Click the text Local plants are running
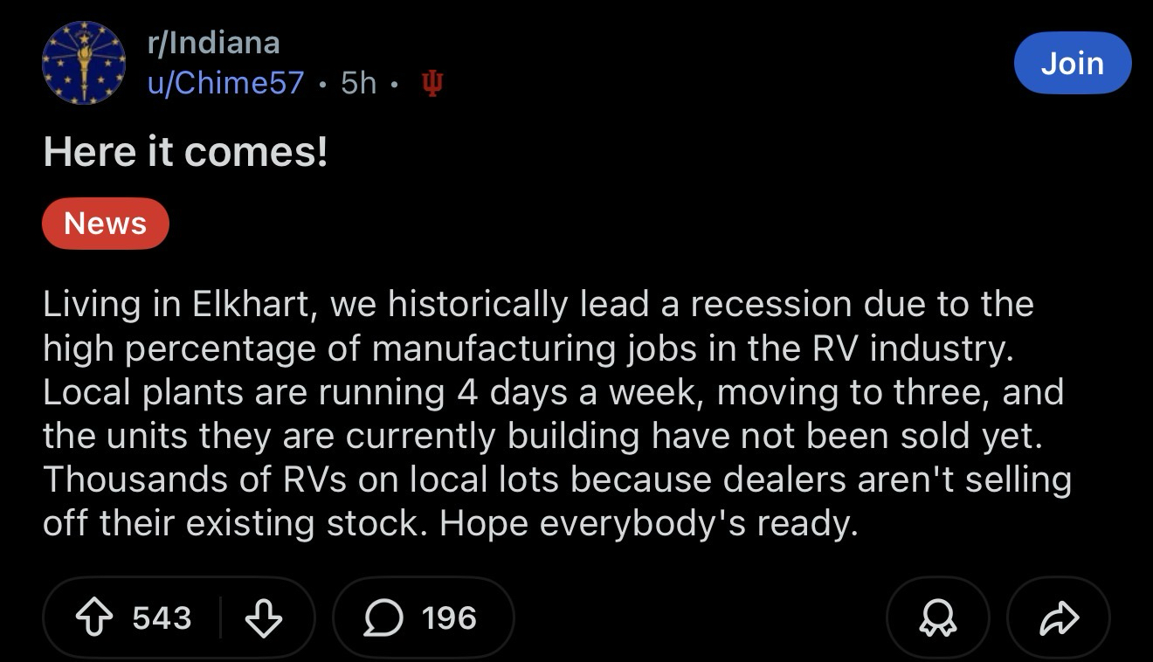This screenshot has height=662, width=1153. pos(244,392)
